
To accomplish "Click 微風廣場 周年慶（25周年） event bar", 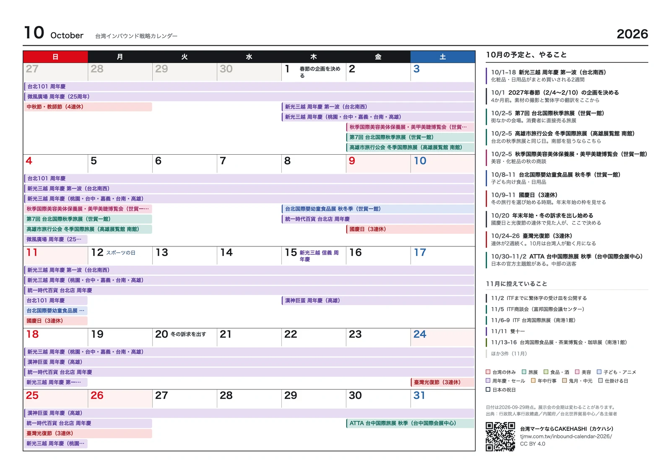I will [249, 97].
